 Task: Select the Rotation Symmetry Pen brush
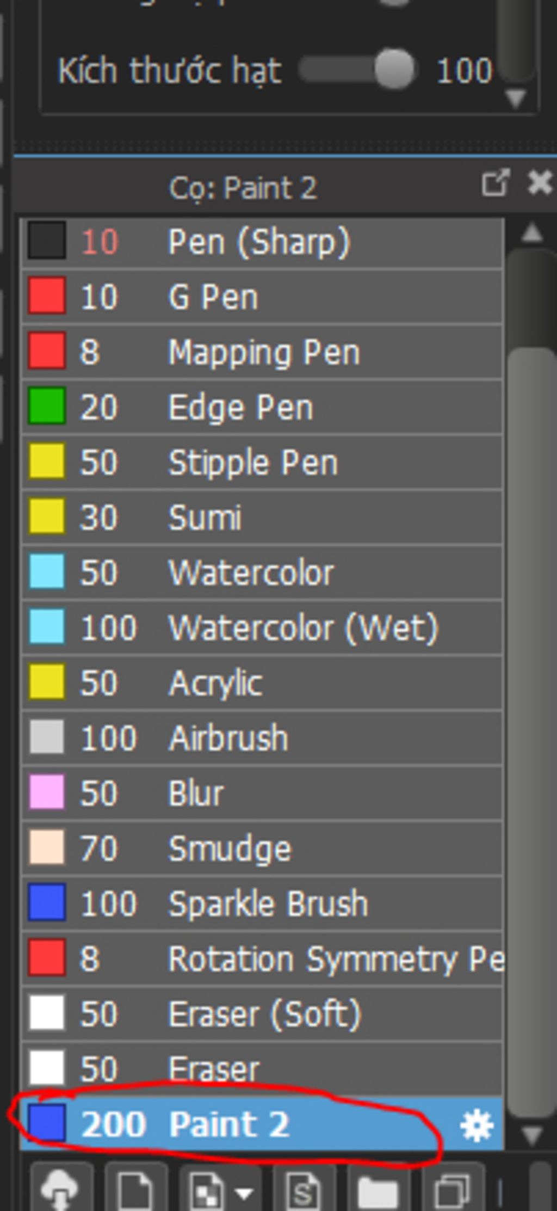[262, 958]
